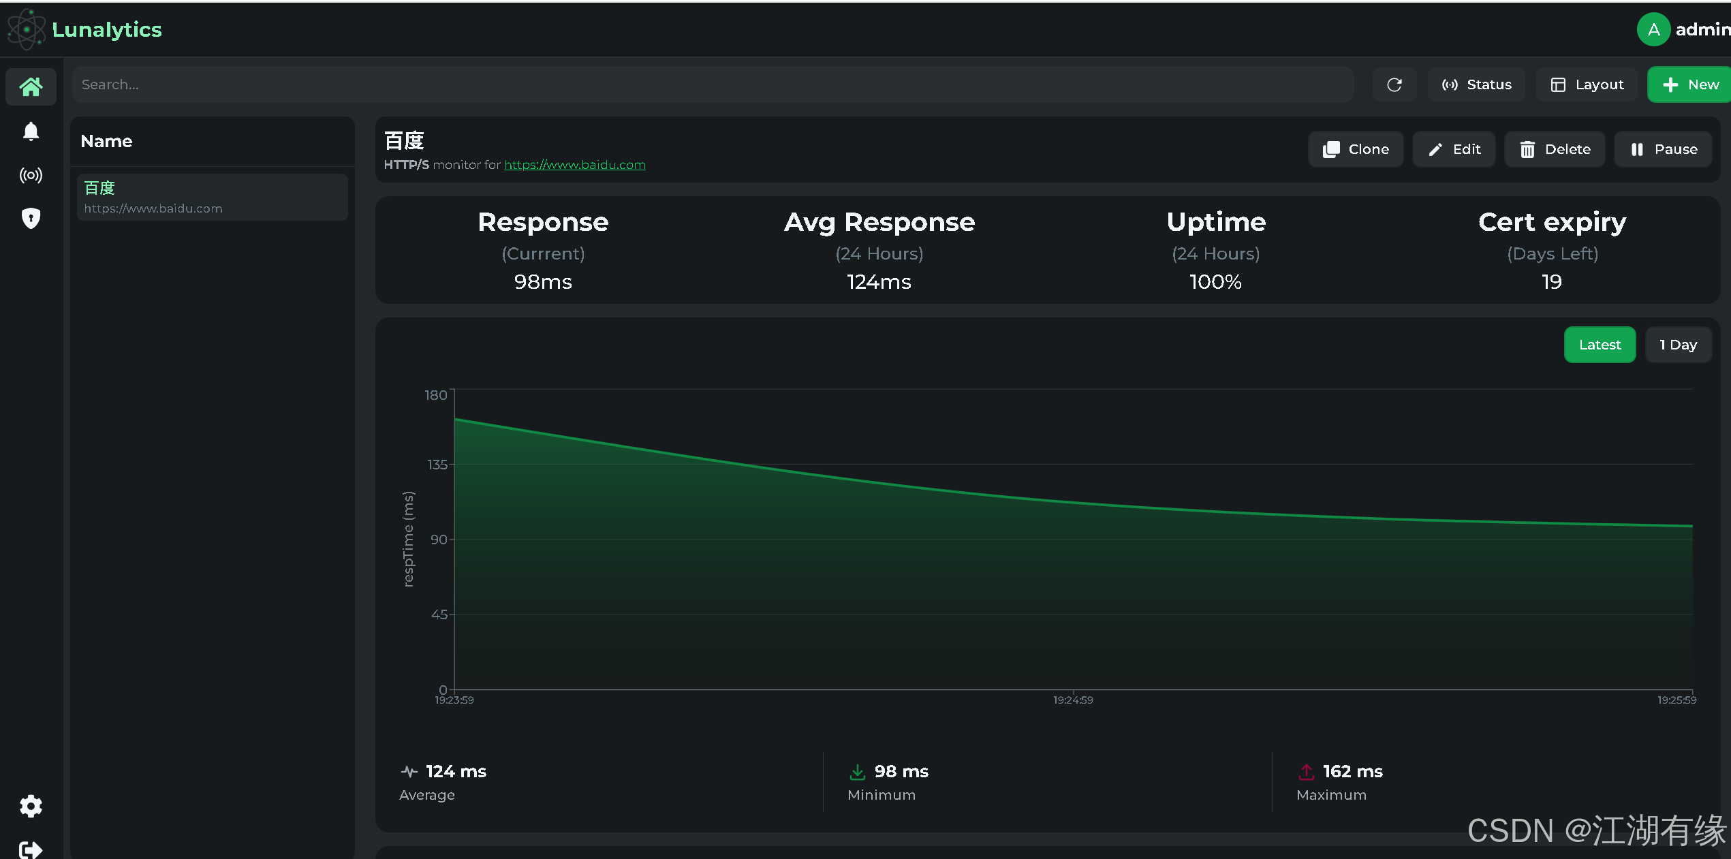
Task: Click the refresh monitors icon button
Action: (1394, 84)
